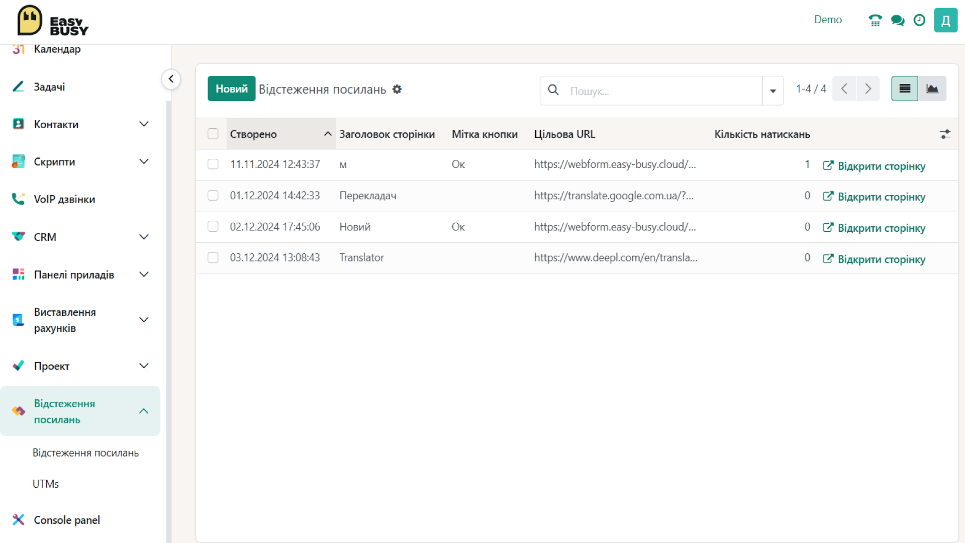Select the Translator row checkbox
The image size is (965, 543).
[213, 257]
